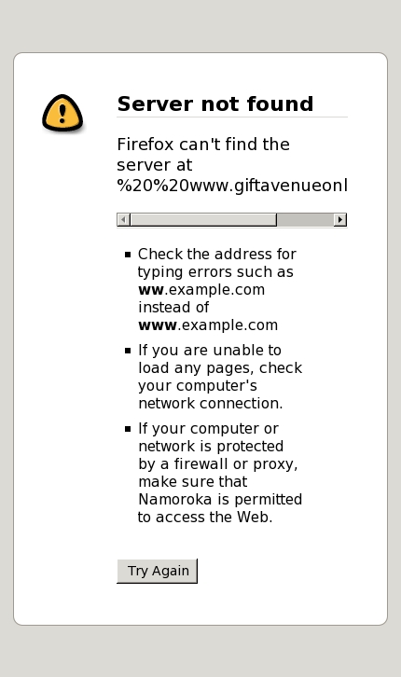Click the empty scrollbar track beside the thumb
Screen dimensions: 401x677
point(305,220)
